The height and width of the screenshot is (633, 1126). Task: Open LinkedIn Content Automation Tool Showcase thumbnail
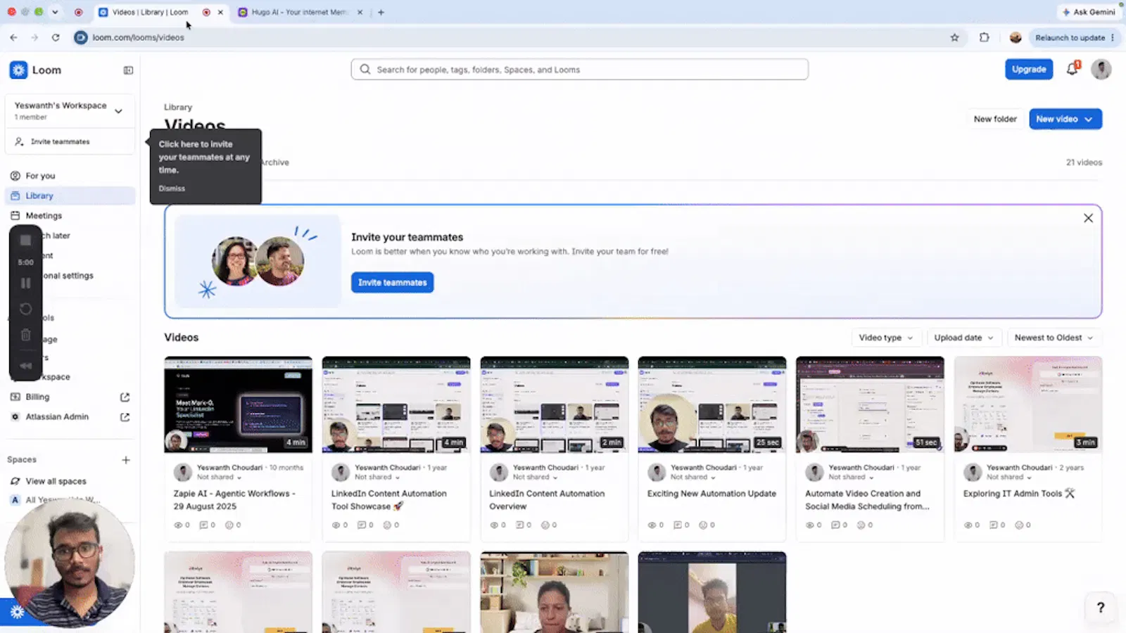click(x=396, y=404)
